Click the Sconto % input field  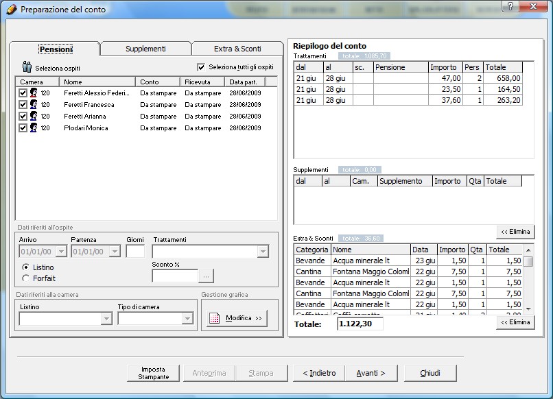click(175, 276)
